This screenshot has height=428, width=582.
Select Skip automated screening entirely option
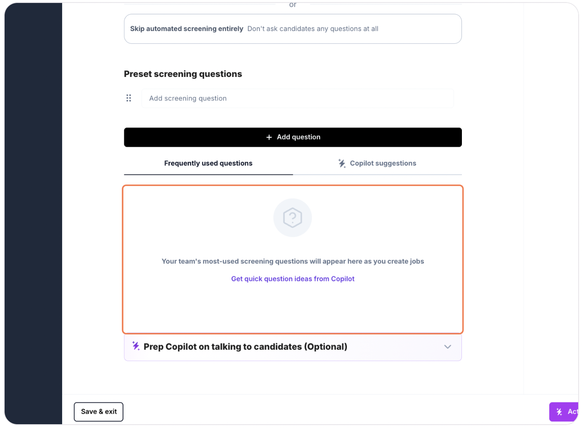[x=293, y=29]
